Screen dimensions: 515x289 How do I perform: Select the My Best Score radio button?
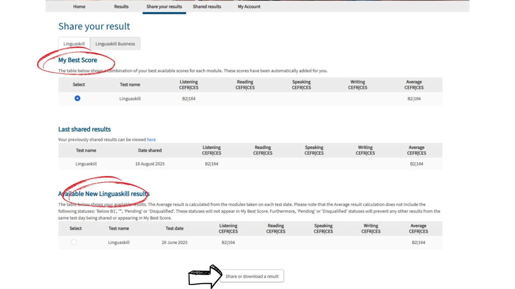coord(77,98)
